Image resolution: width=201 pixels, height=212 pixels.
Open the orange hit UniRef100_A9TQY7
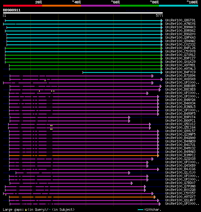point(180,197)
